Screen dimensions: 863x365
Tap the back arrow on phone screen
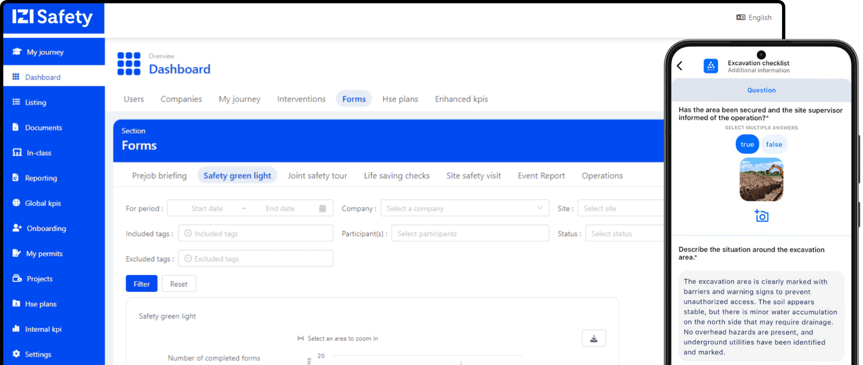point(680,66)
